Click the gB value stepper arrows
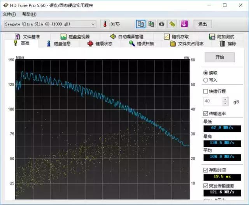249x205 pixels. pyautogui.click(x=225, y=101)
